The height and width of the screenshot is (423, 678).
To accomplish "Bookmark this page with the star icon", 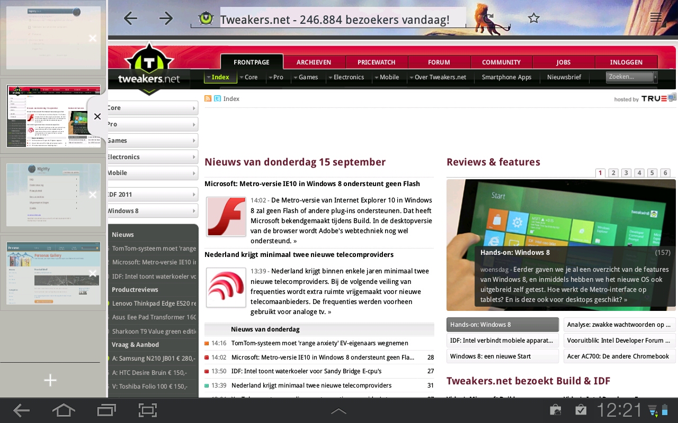I will click(533, 19).
